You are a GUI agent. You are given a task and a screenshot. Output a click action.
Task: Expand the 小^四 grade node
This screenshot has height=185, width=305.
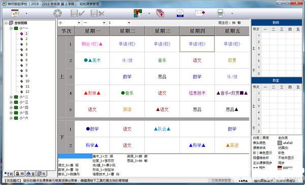point(11,107)
